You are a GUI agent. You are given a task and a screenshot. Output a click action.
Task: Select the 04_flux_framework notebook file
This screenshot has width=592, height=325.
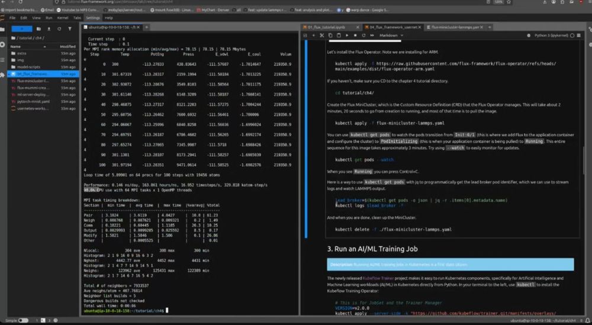click(43, 74)
